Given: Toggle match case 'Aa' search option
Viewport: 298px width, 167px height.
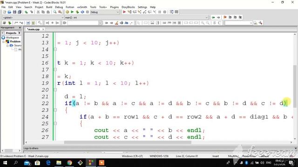Looking at the screenshot, I should pyautogui.click(x=127, y=23).
